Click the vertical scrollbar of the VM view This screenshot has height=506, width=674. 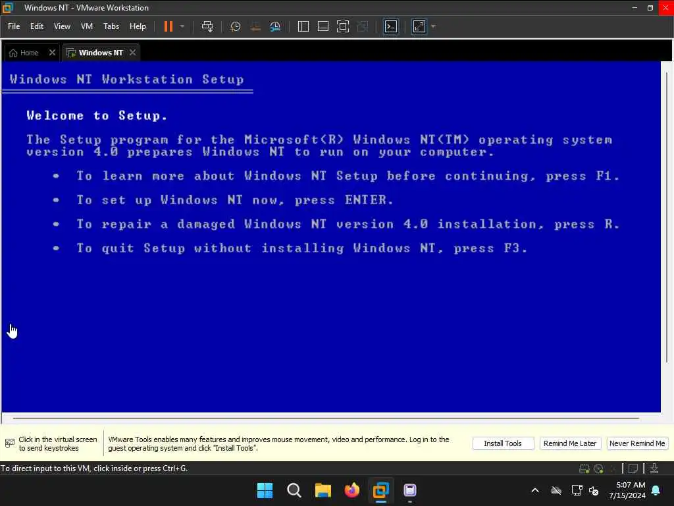coord(667,217)
